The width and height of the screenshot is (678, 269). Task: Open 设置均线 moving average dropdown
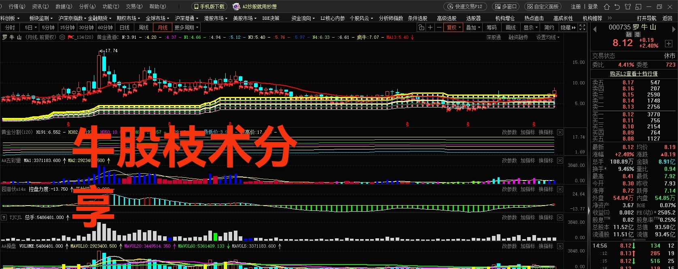[548, 37]
